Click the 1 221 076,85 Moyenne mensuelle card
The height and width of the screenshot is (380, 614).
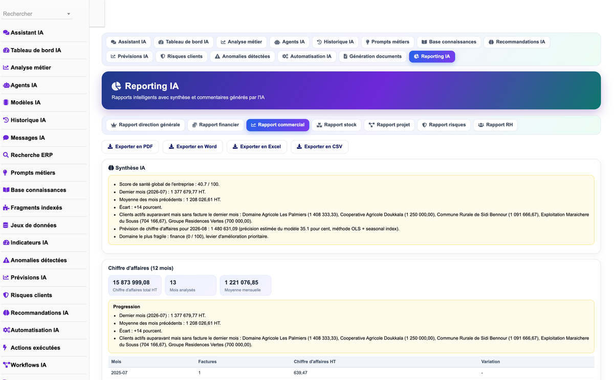click(x=246, y=285)
